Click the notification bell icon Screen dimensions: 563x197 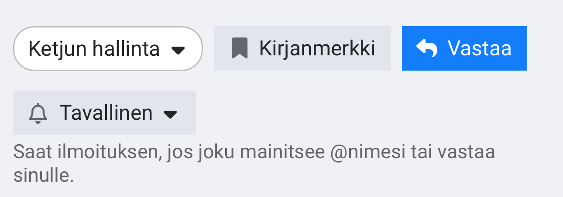(38, 113)
